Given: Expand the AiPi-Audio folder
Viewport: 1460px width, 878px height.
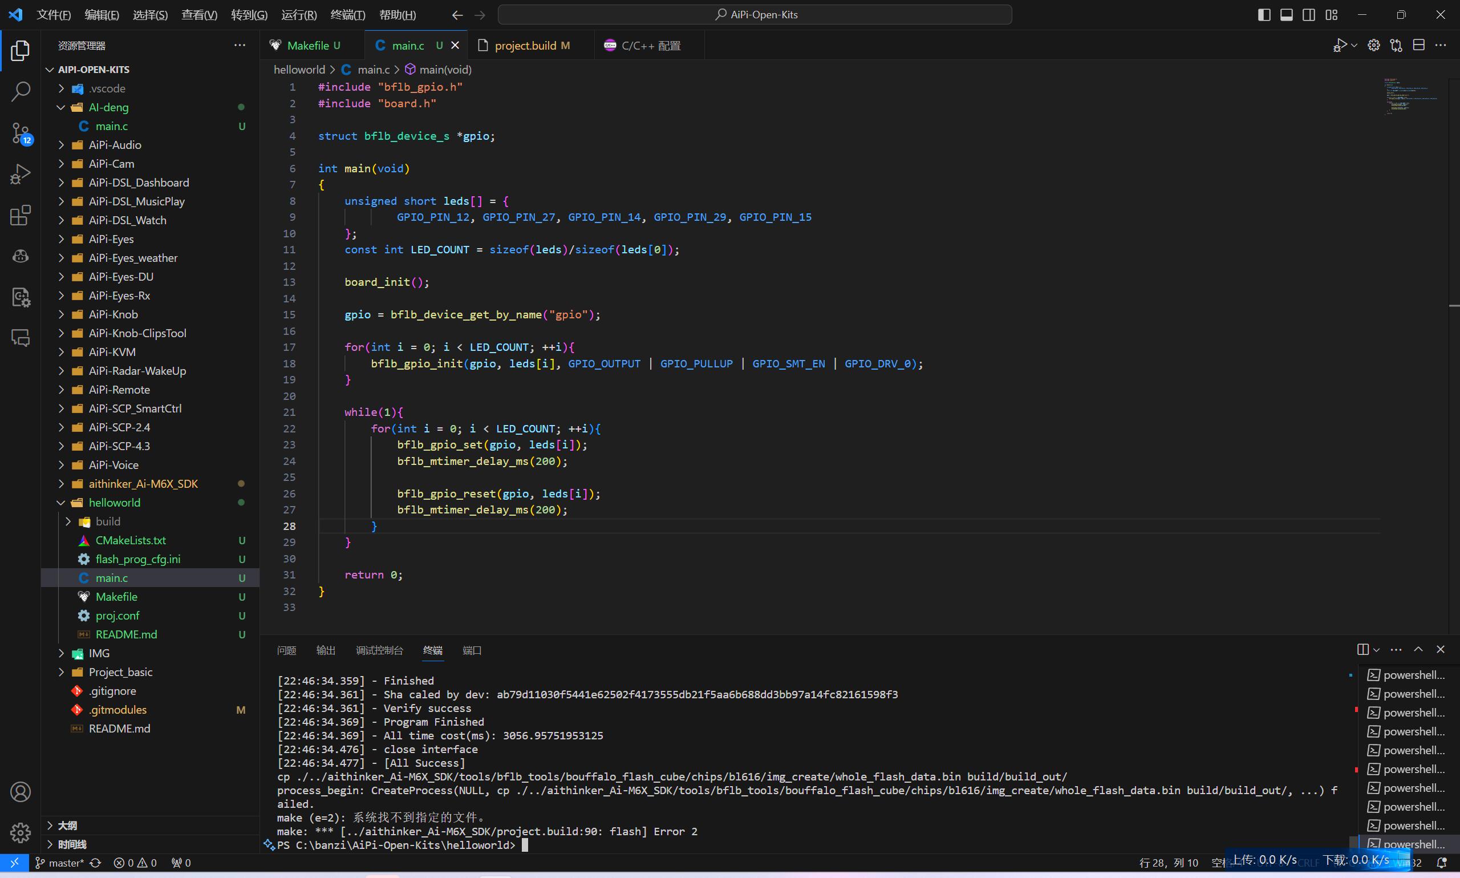Looking at the screenshot, I should point(61,145).
